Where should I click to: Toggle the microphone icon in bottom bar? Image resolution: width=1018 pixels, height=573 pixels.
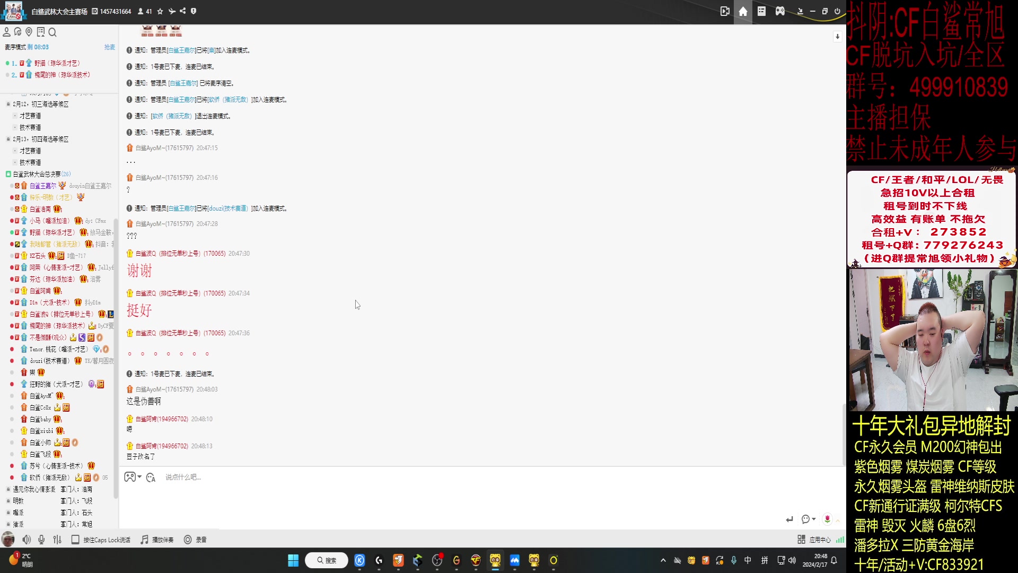(41, 540)
